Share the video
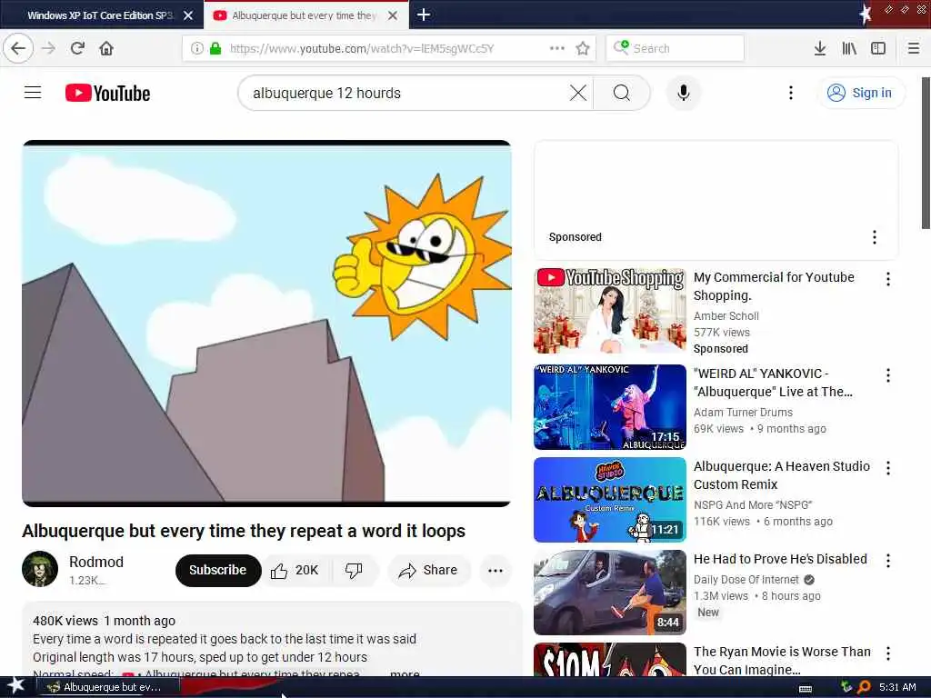This screenshot has width=931, height=698. coord(429,571)
